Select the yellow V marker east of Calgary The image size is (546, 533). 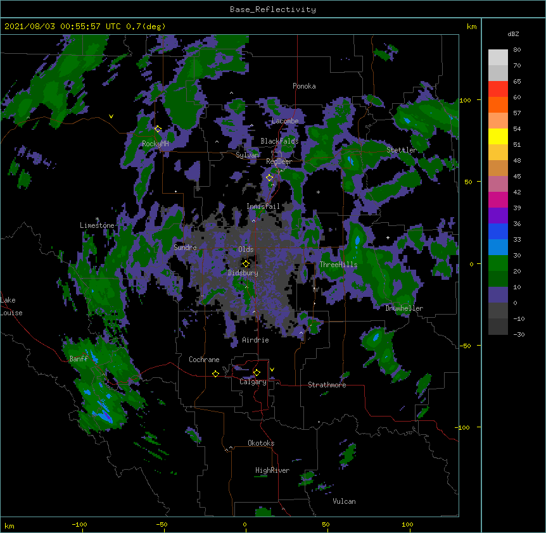(x=272, y=370)
